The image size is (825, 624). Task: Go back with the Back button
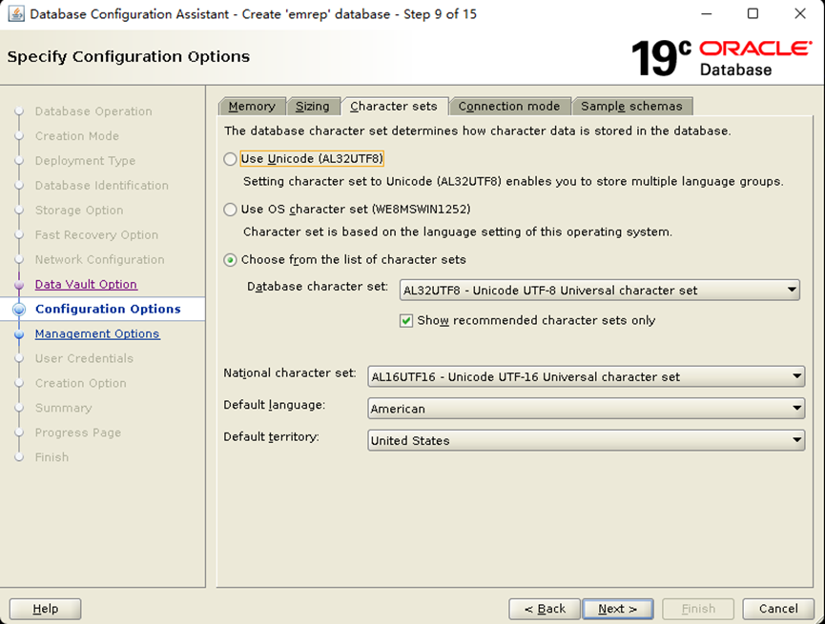(545, 609)
